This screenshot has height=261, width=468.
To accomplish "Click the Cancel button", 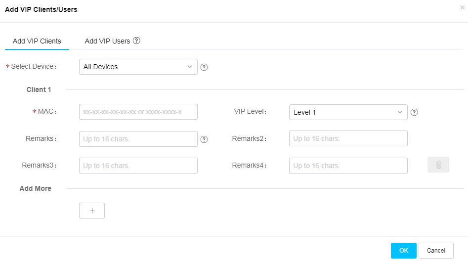I will [436, 251].
